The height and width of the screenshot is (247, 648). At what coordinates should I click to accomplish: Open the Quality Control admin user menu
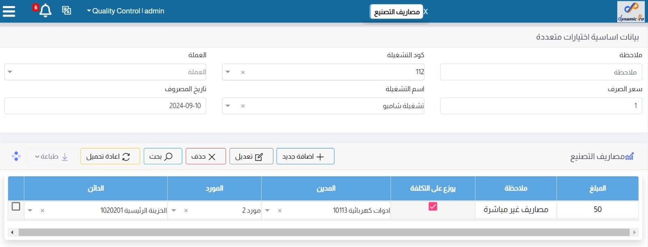126,11
